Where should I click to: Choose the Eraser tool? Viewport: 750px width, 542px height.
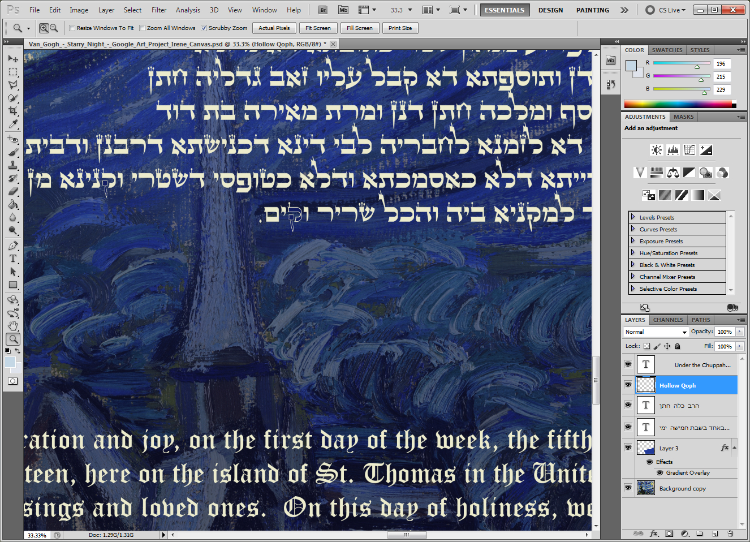point(13,191)
